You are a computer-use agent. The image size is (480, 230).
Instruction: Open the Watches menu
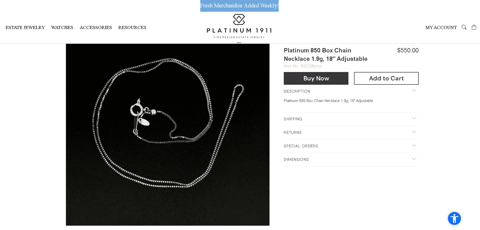62,27
